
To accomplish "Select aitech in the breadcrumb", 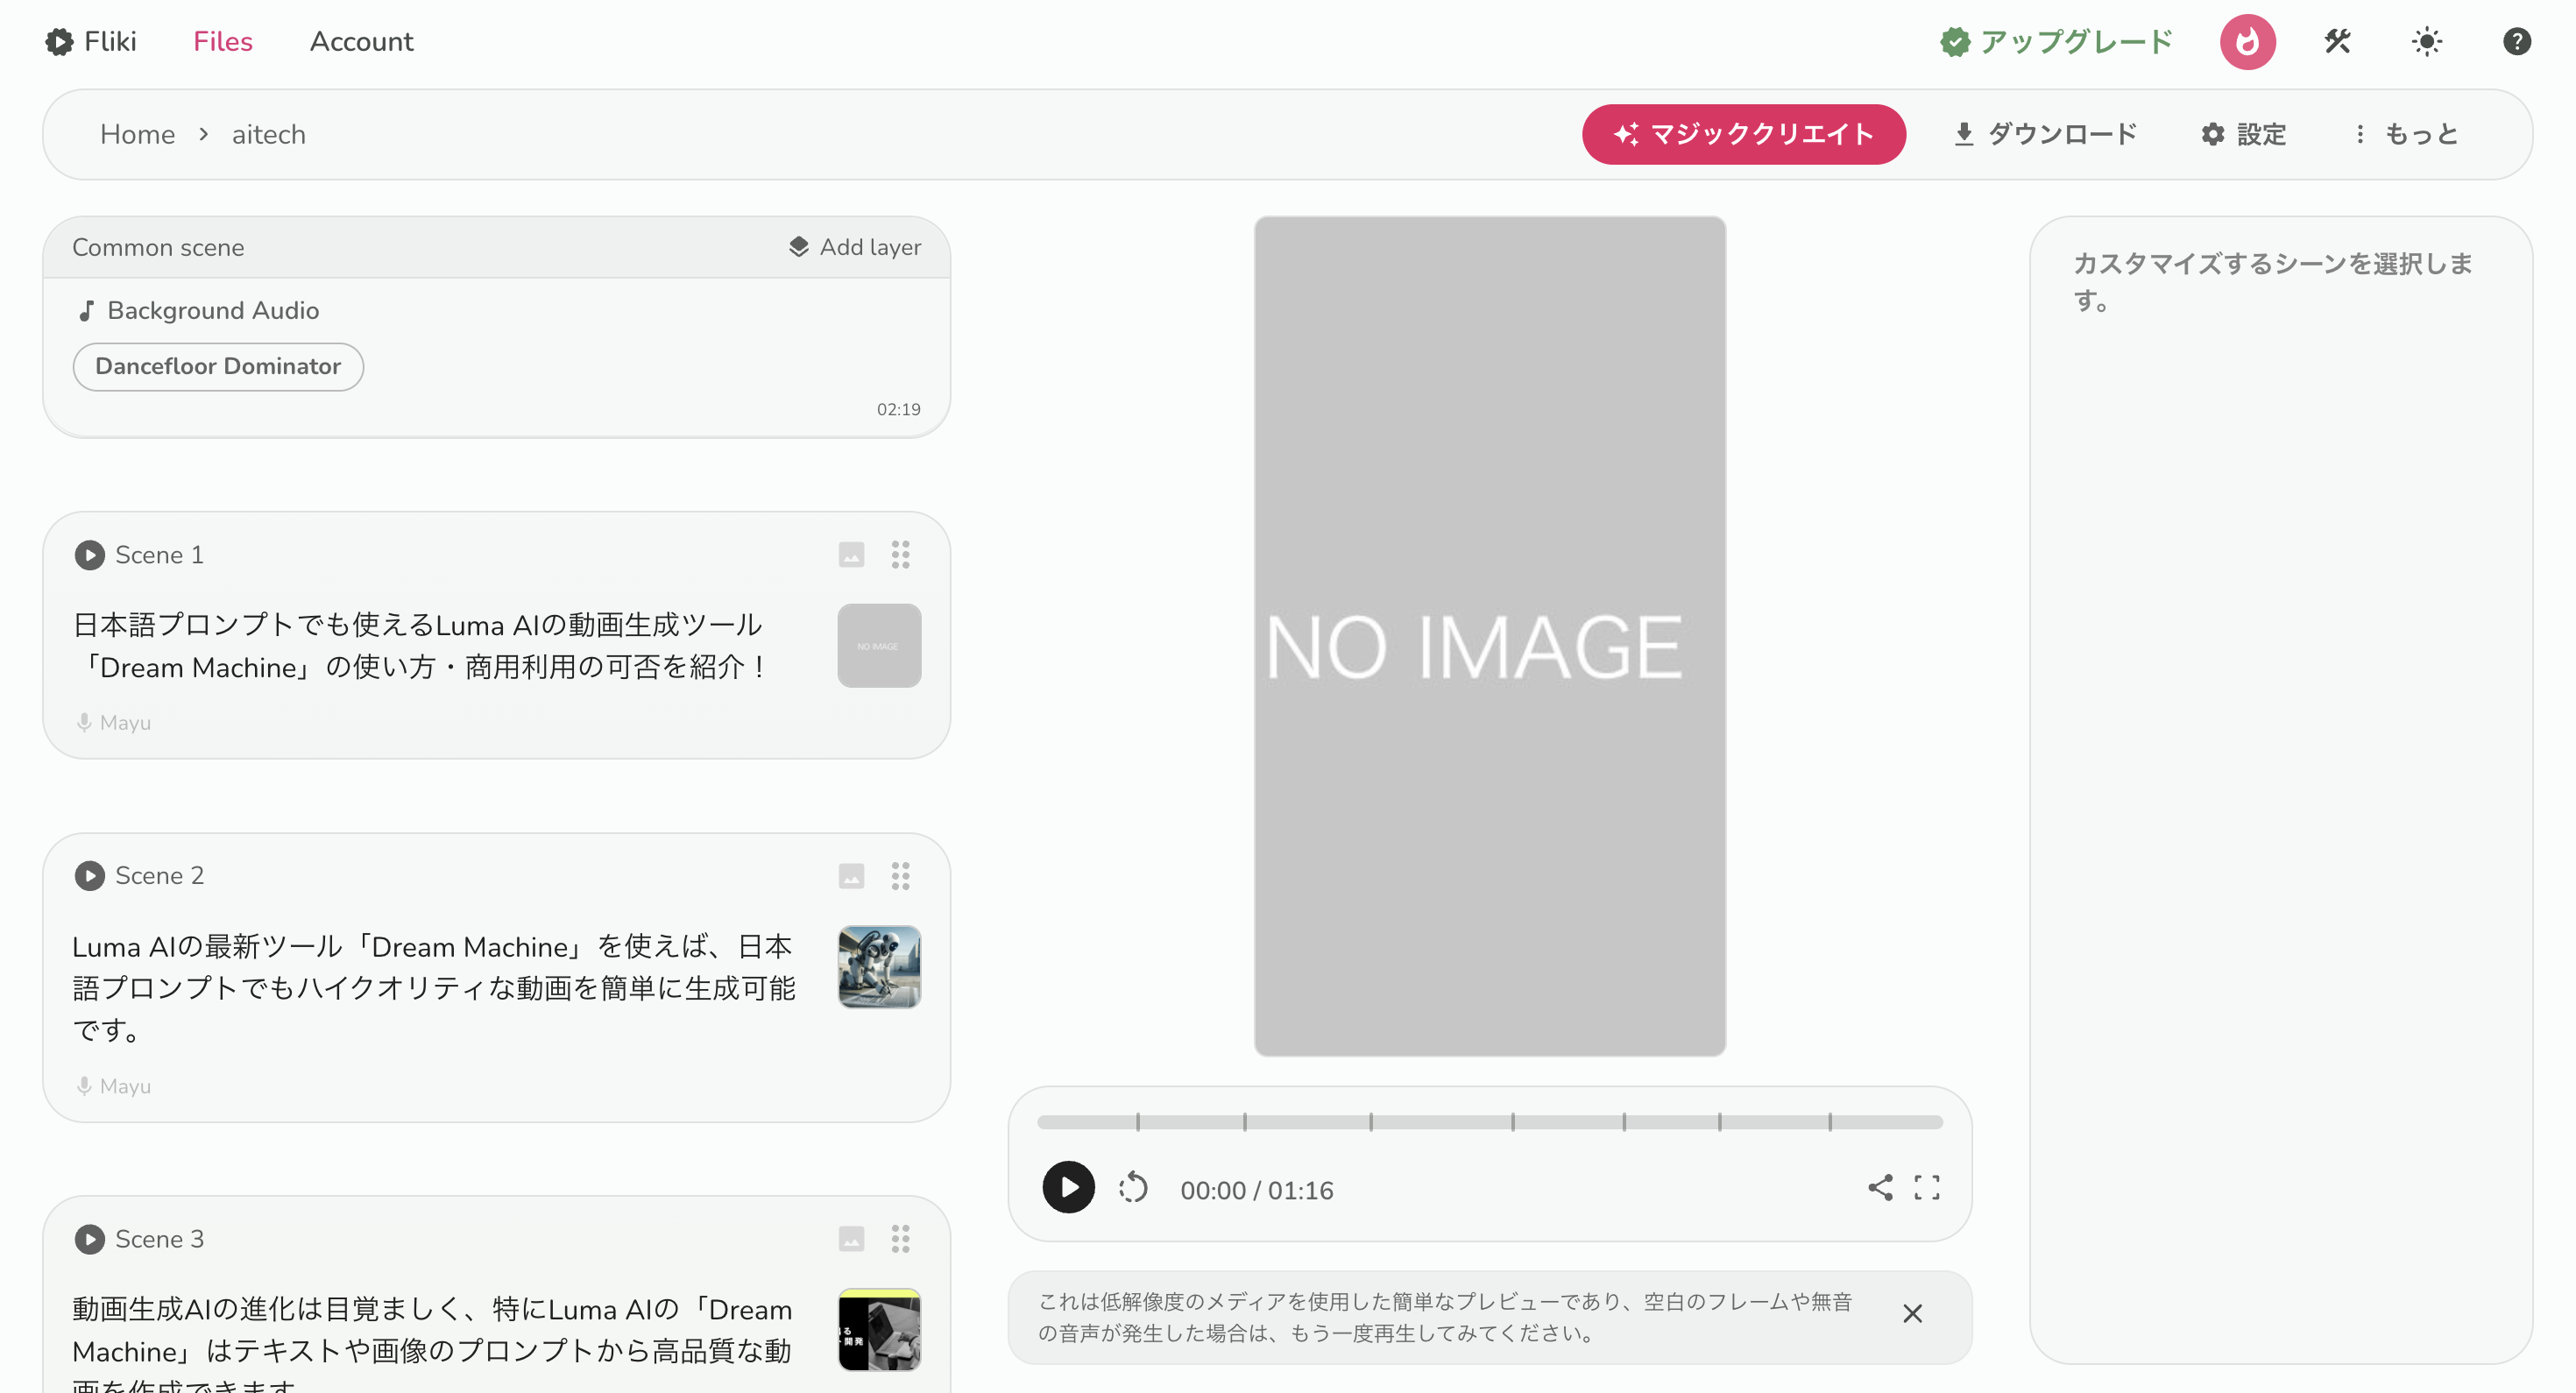I will [x=269, y=134].
